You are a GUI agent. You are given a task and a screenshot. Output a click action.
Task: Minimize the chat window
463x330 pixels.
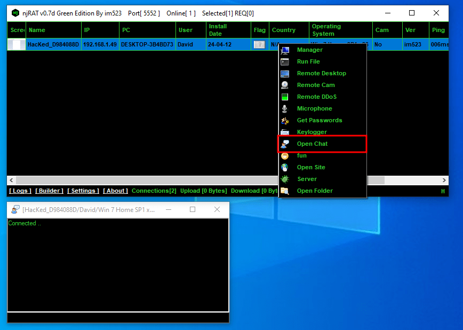pos(169,210)
